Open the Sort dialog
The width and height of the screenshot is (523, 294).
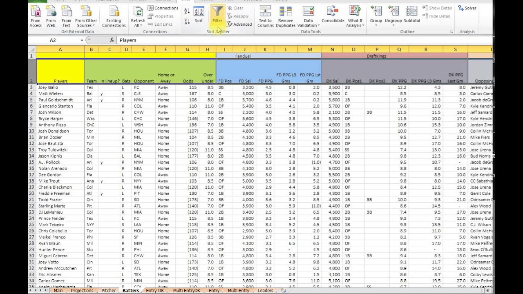point(199,15)
